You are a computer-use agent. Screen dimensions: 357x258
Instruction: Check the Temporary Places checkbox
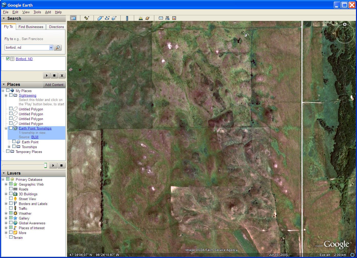8,151
